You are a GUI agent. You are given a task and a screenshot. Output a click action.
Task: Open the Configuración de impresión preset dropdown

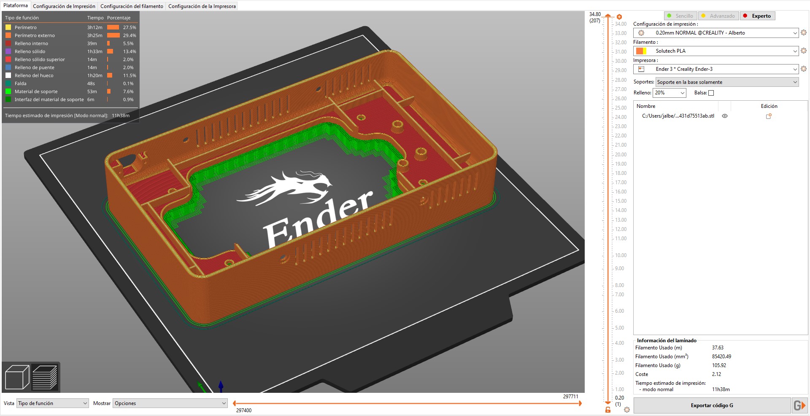(x=716, y=33)
